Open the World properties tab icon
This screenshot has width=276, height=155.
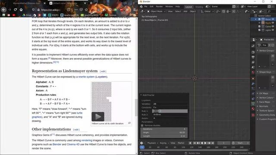pos(253,72)
